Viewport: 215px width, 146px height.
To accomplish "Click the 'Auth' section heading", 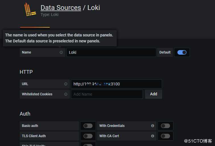I will pyautogui.click(x=25, y=114).
